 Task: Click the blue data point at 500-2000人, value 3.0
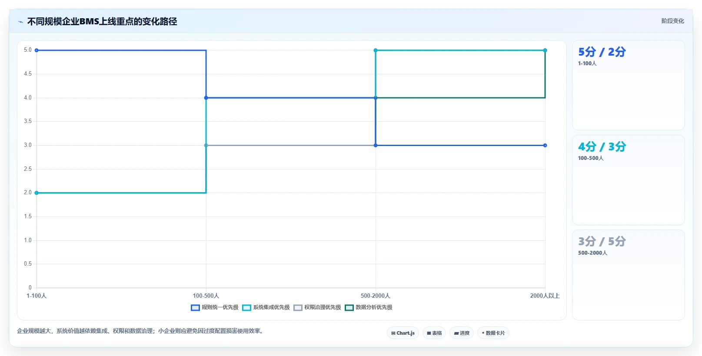pos(376,145)
